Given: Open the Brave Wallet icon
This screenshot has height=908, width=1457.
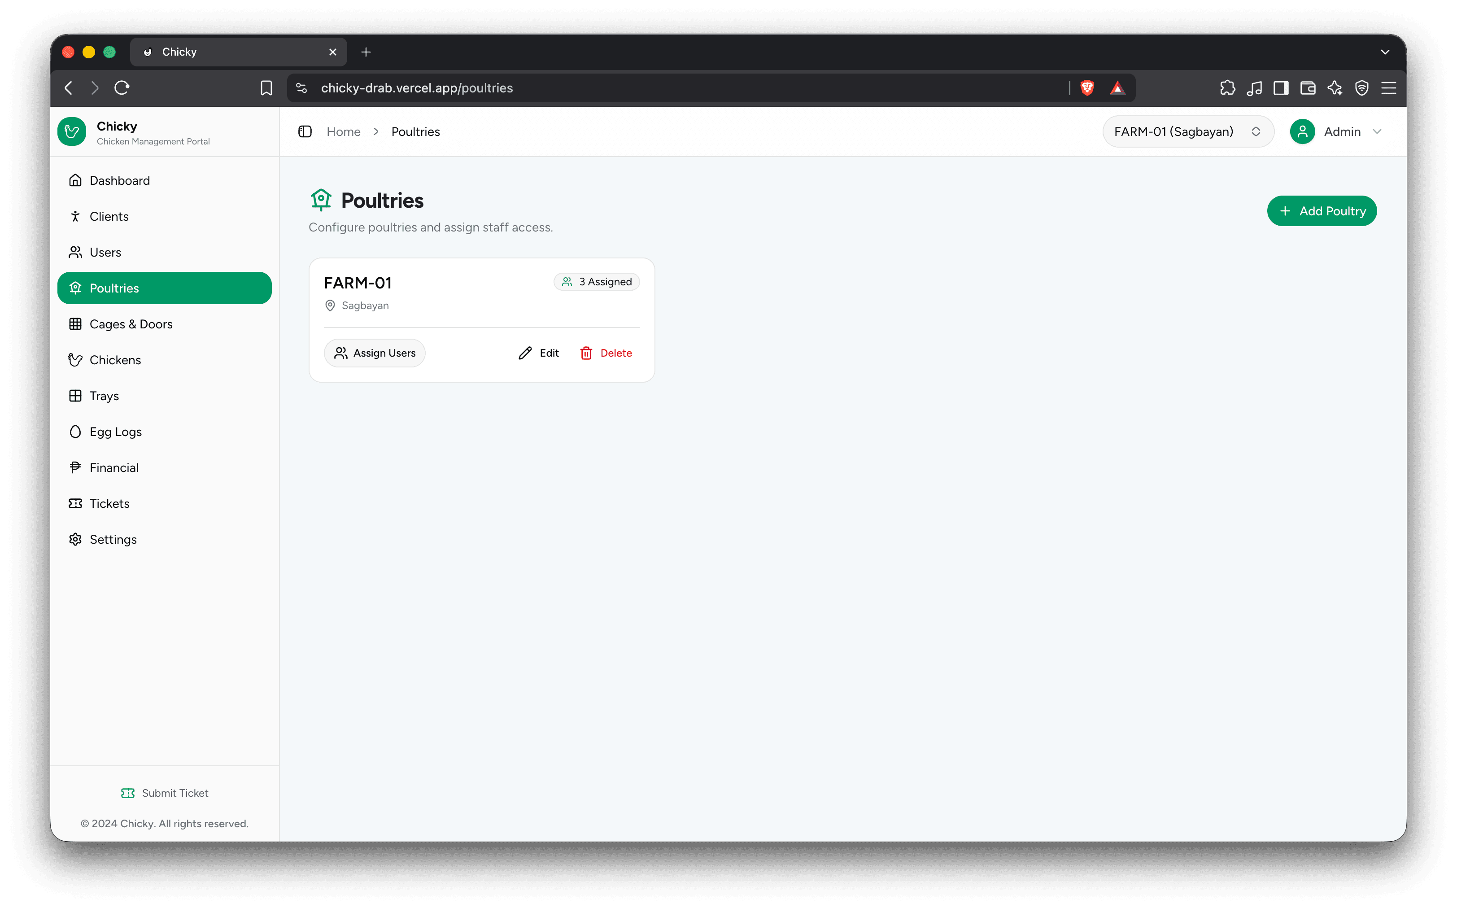Looking at the screenshot, I should 1308,88.
